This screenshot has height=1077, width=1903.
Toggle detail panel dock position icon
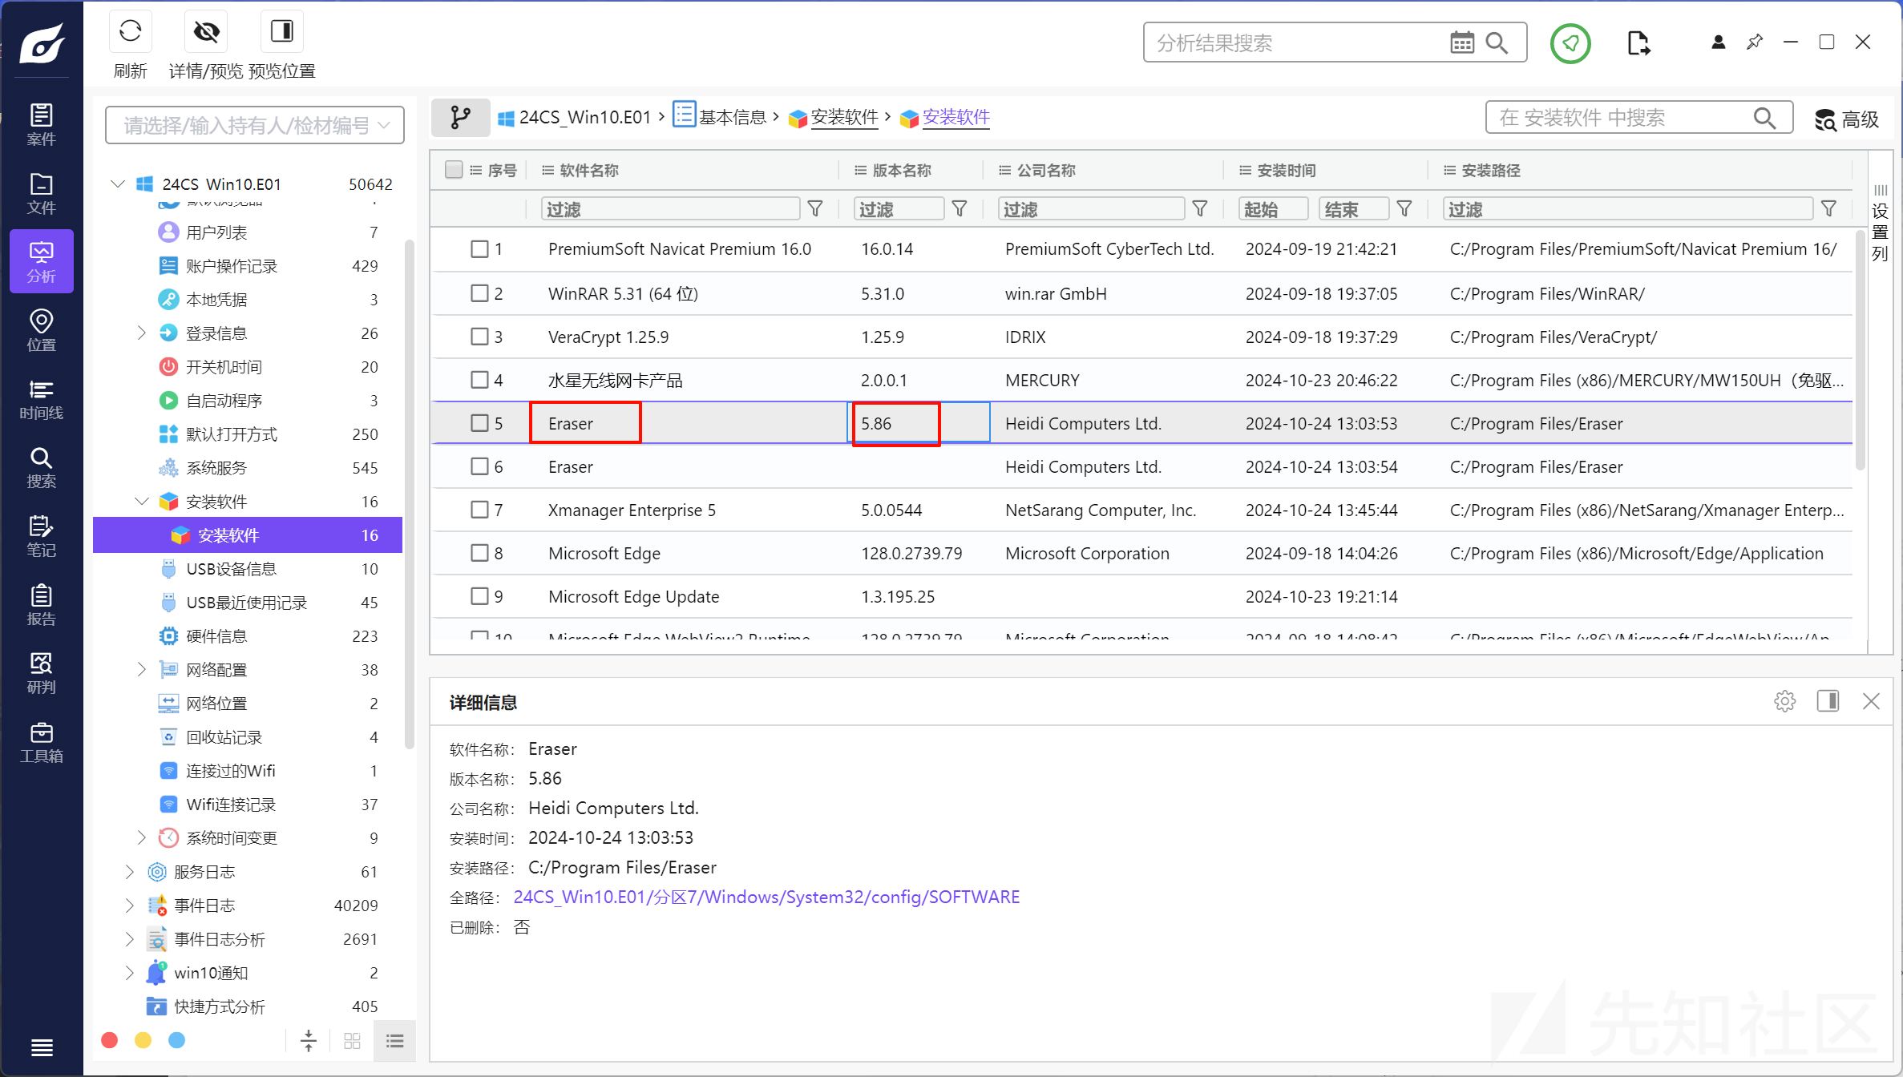click(x=1828, y=701)
